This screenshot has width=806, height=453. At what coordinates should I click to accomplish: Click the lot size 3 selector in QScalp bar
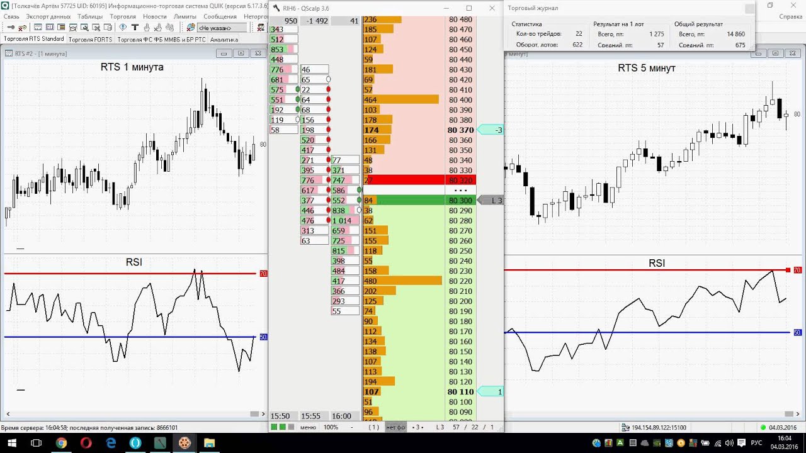(417, 427)
